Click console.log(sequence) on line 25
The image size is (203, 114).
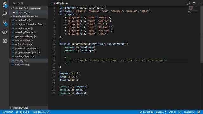(74, 86)
